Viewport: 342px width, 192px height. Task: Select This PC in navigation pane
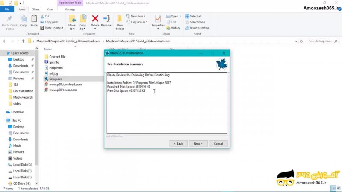click(x=14, y=120)
